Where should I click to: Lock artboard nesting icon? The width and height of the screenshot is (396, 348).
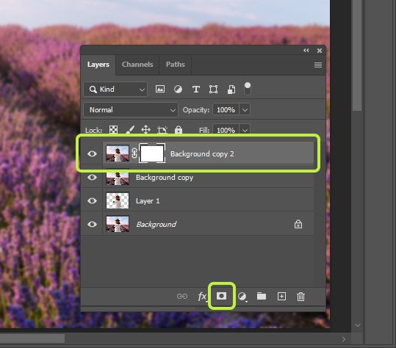(162, 130)
